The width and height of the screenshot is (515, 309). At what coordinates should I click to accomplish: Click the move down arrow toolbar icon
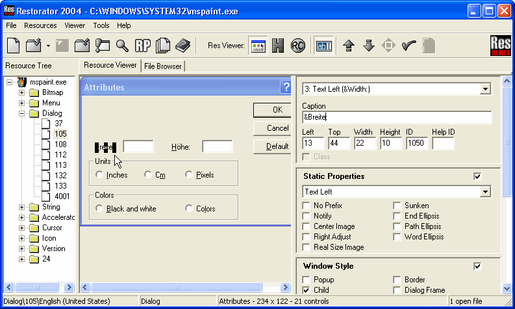point(369,46)
